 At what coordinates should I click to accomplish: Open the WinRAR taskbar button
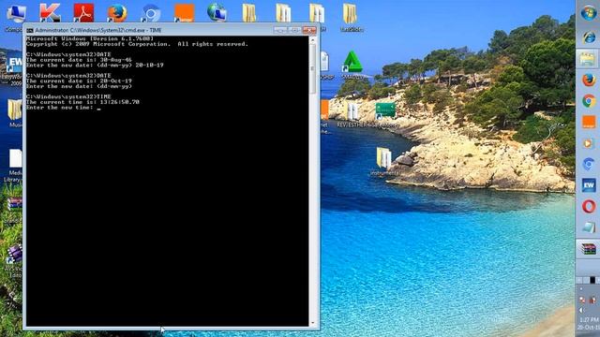[x=588, y=249]
